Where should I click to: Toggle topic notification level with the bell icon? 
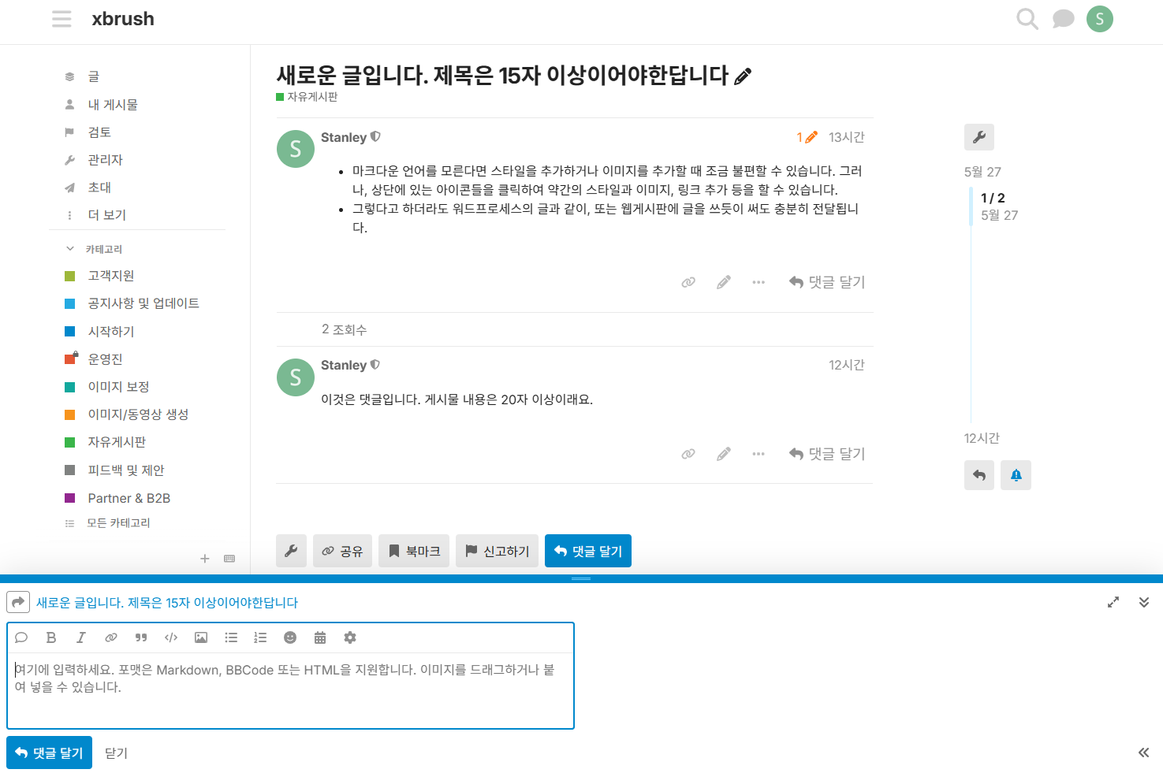(1016, 474)
